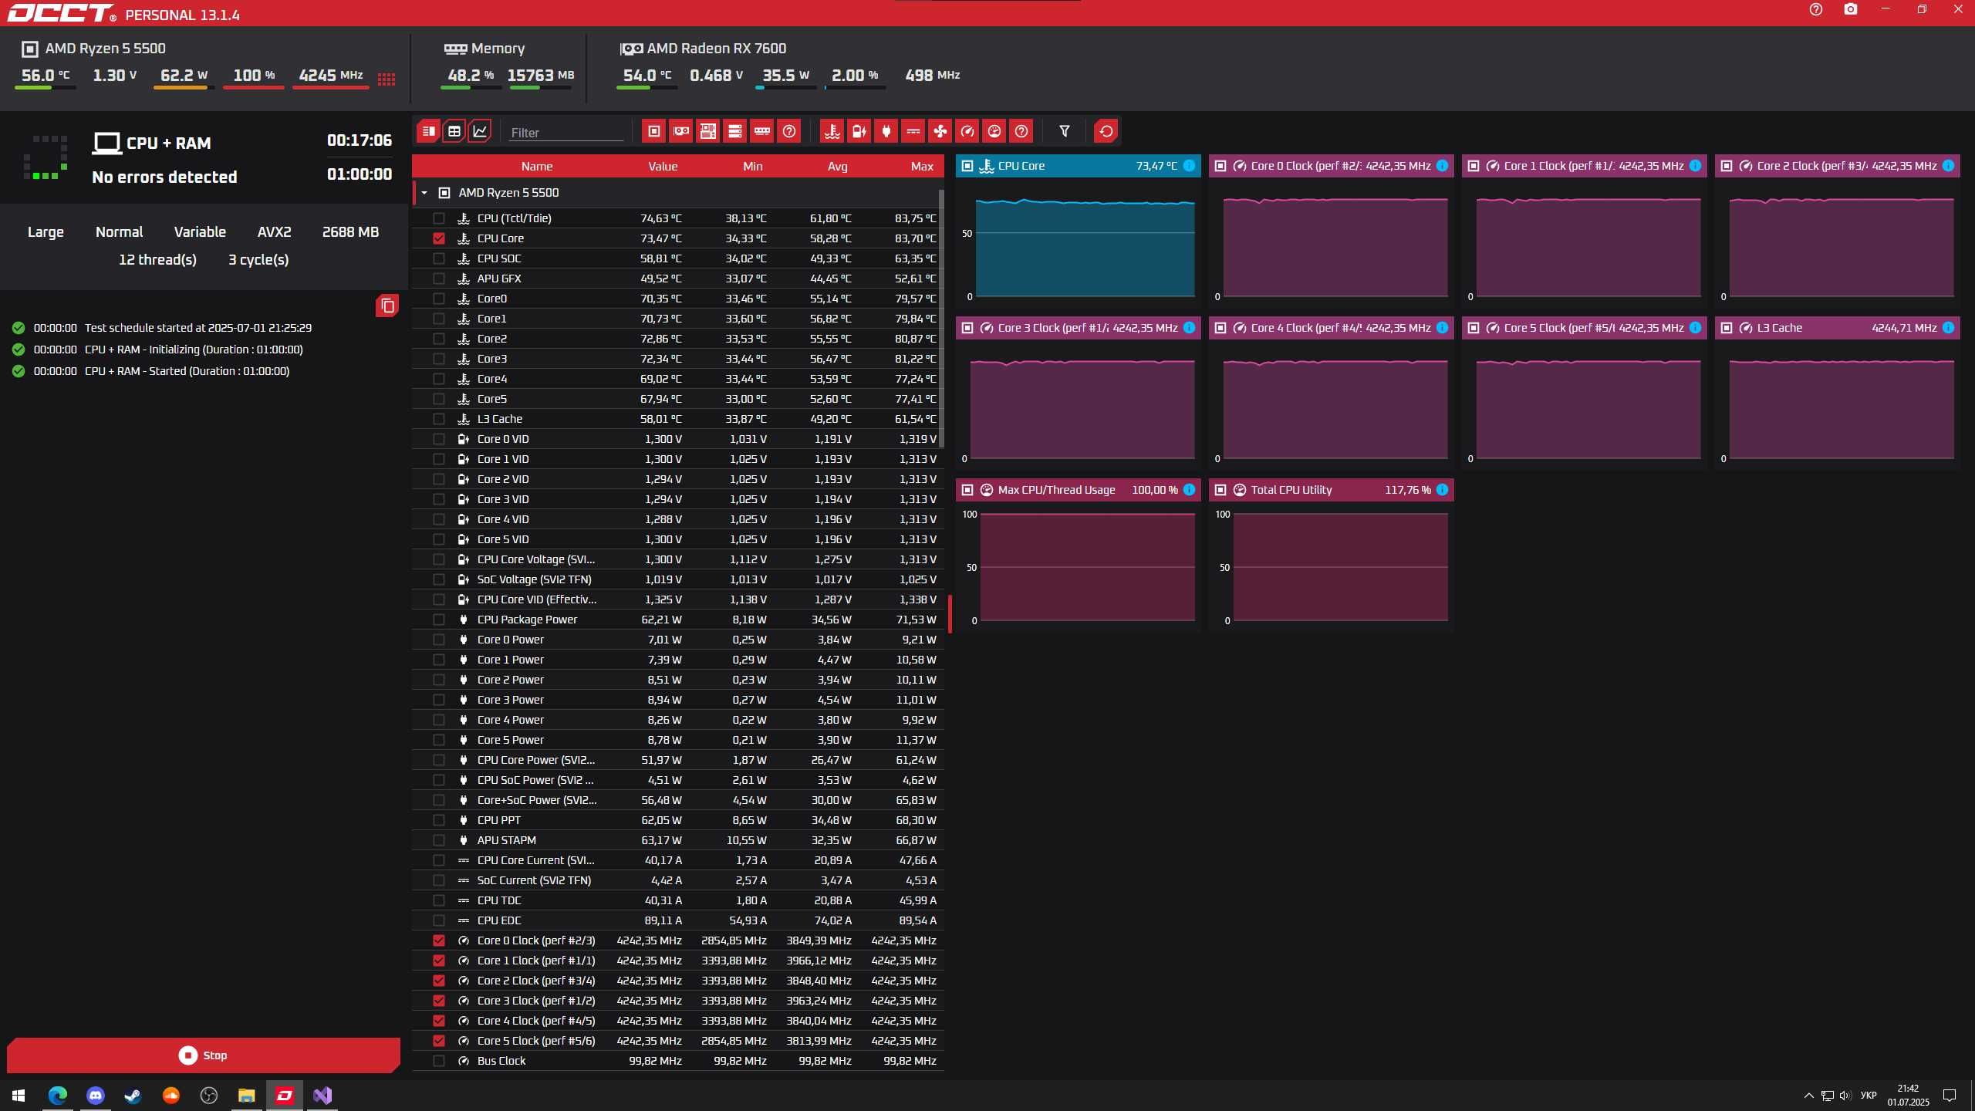Open the info icon on the CPU Core graph
1975x1111 pixels.
coord(1190,166)
